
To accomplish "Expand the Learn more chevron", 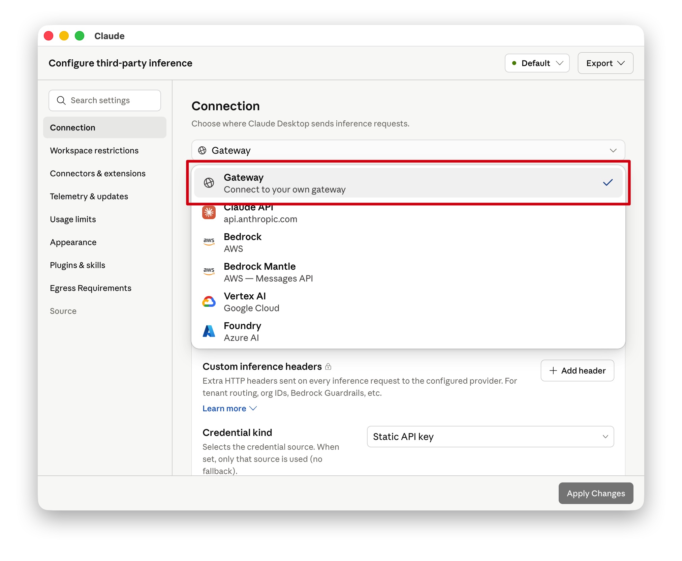I will pos(253,408).
